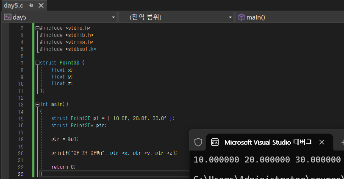The height and width of the screenshot is (179, 344).
Task: Open the 전역 범위 scope dropdown
Action: (x=230, y=17)
